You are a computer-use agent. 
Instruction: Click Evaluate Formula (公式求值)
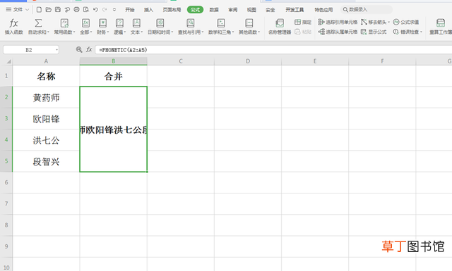click(x=406, y=22)
